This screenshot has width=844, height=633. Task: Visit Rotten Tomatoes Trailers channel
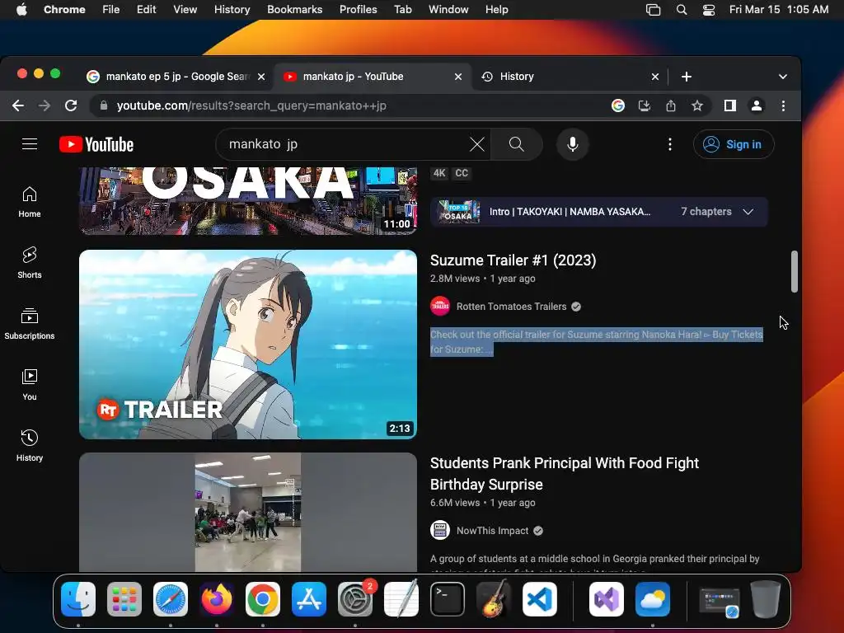(x=511, y=307)
